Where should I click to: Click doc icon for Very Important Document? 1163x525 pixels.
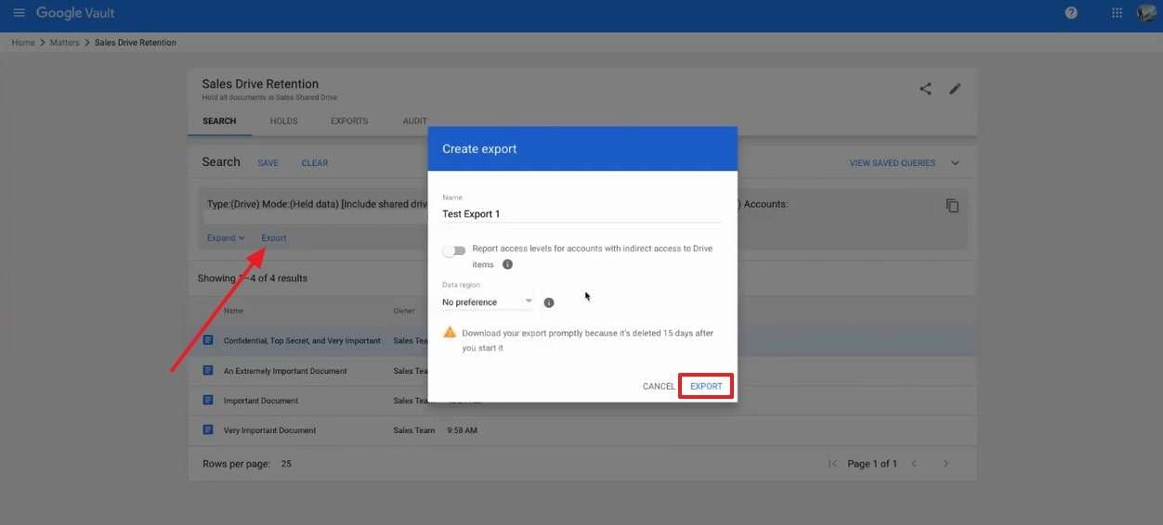(x=208, y=430)
